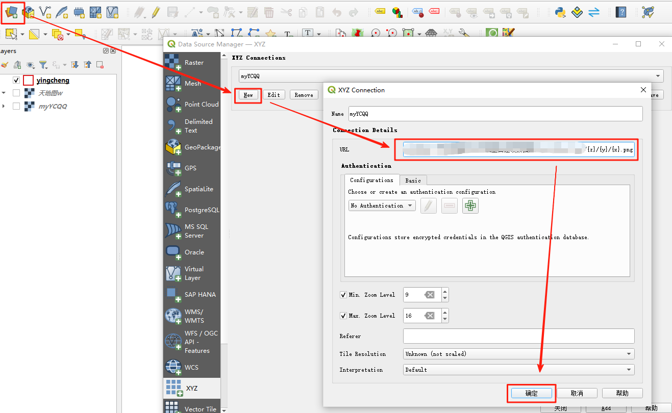
Task: Toggle the Max. Zoom Level checkbox
Action: (x=343, y=316)
